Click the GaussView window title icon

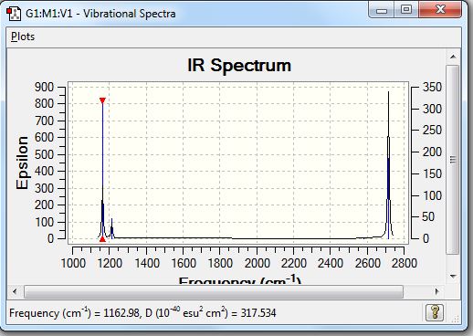coord(14,14)
